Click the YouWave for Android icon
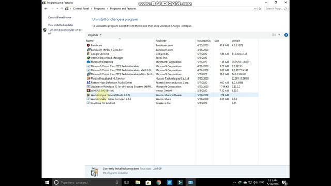Screen dimensions: 331x186 click(x=88, y=103)
